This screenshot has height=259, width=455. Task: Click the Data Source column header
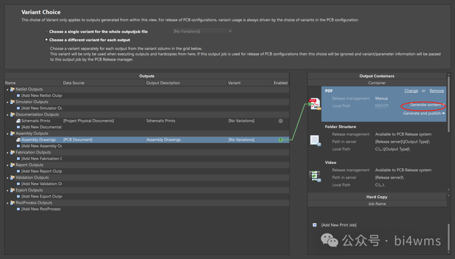tap(74, 83)
